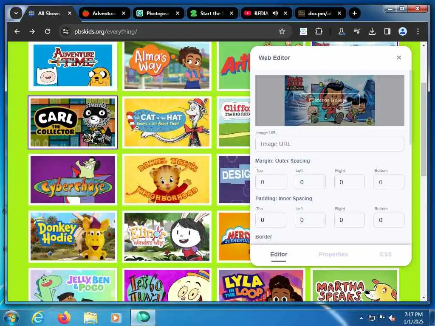The width and height of the screenshot is (435, 326).
Task: Go back with the browser back arrow
Action: pyautogui.click(x=17, y=31)
